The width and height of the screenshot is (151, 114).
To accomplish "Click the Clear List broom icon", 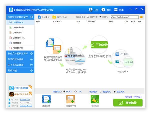I will click(95, 100).
